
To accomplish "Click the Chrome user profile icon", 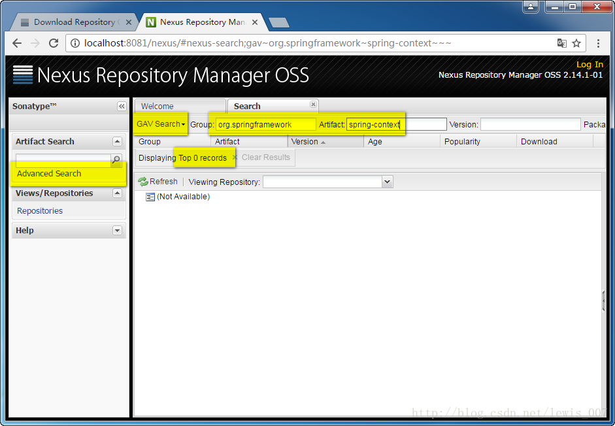I will (531, 7).
